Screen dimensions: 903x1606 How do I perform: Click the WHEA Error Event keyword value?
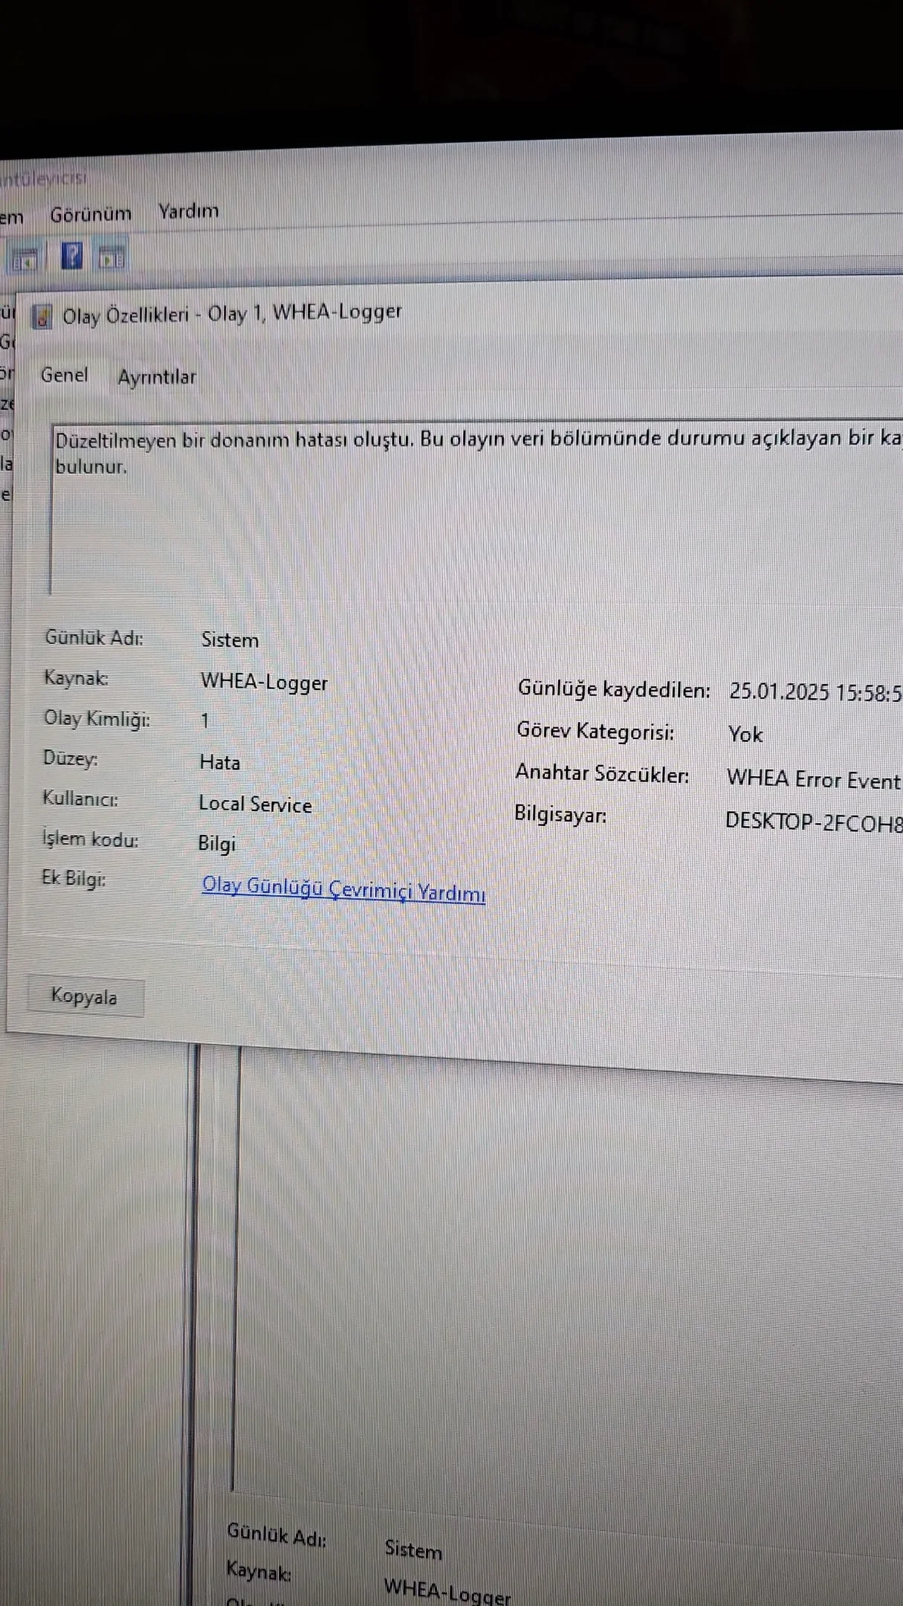pyautogui.click(x=814, y=778)
